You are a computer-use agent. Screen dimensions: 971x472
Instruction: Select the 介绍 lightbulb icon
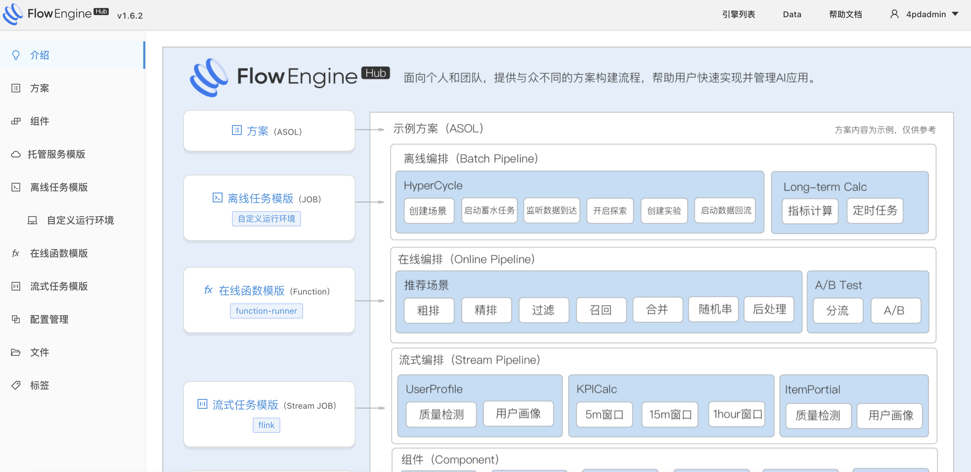(x=15, y=55)
